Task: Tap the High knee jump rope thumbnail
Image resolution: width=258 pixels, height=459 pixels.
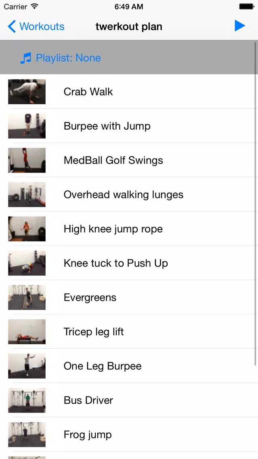Action: coord(27,229)
